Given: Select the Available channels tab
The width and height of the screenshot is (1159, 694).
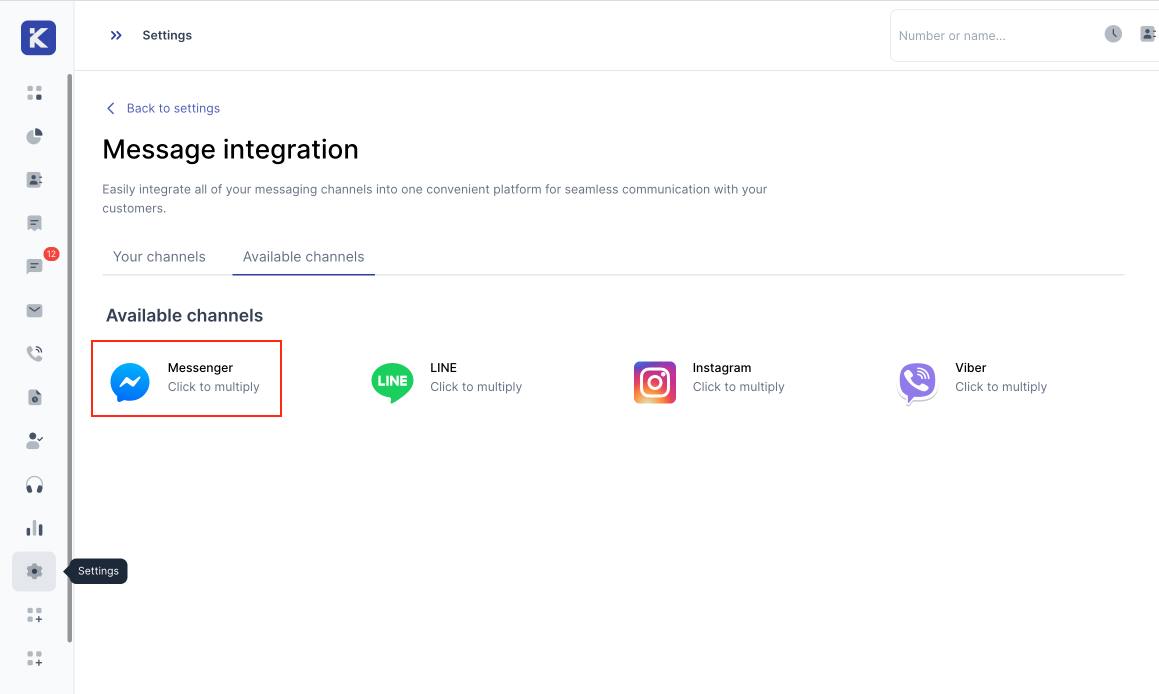Looking at the screenshot, I should 303,256.
